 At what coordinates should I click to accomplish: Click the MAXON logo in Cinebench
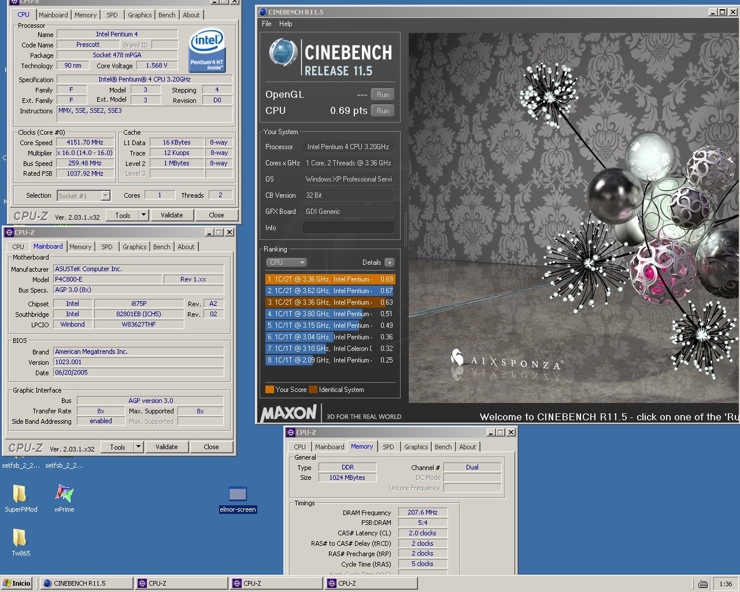click(288, 413)
